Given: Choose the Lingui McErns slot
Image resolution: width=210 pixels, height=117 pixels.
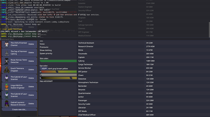Looking at the screenshot, I should (x=19, y=87).
